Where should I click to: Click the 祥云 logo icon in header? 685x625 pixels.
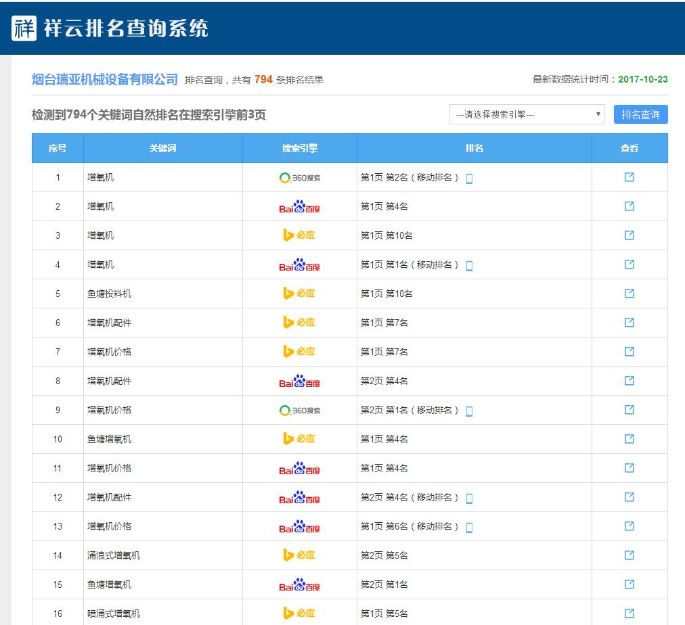pos(24,28)
